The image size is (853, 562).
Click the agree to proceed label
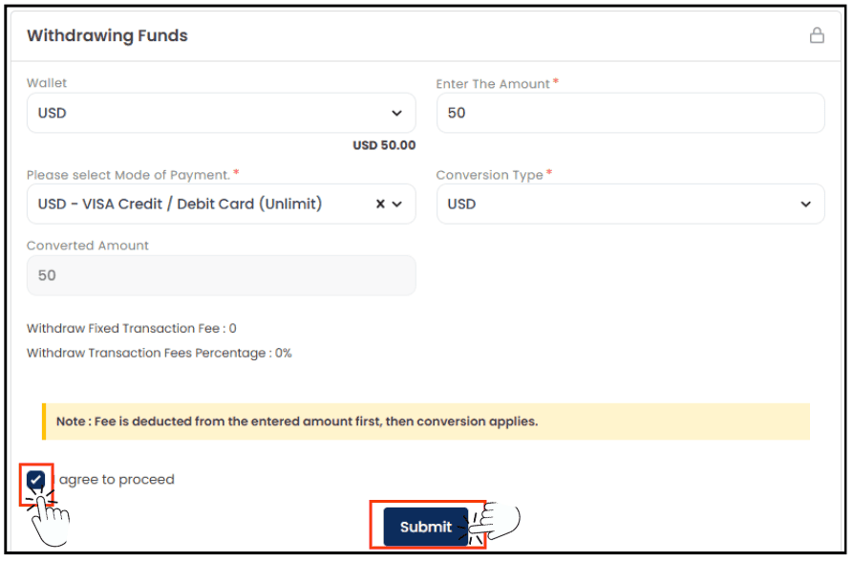click(117, 480)
